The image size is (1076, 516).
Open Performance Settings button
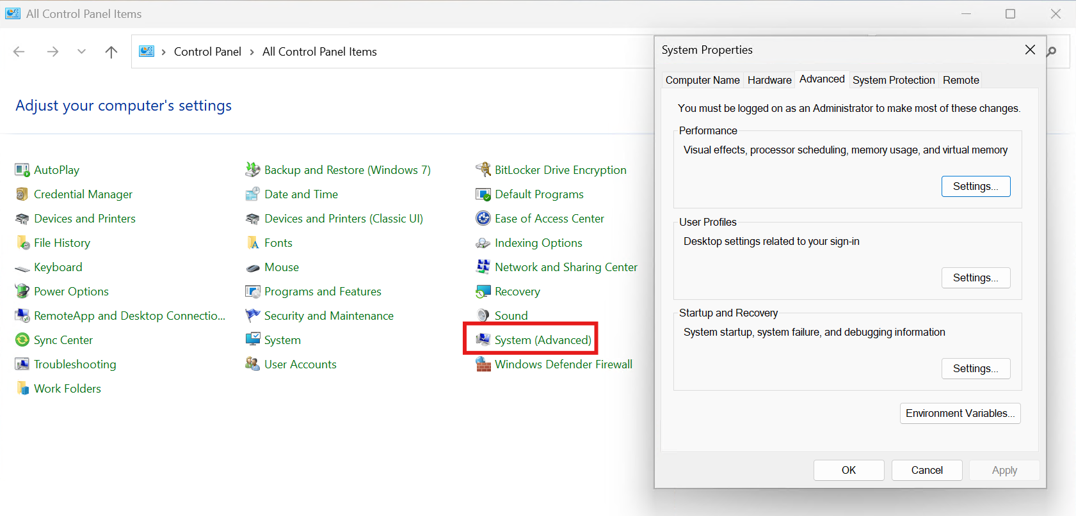click(x=976, y=186)
